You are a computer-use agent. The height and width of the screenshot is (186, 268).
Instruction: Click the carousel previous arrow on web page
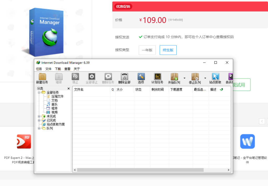coord(262,121)
